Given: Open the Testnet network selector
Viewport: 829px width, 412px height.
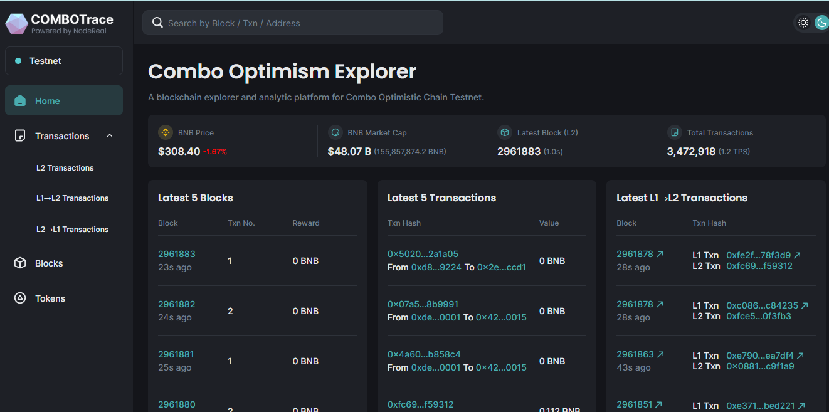Looking at the screenshot, I should click(x=64, y=61).
